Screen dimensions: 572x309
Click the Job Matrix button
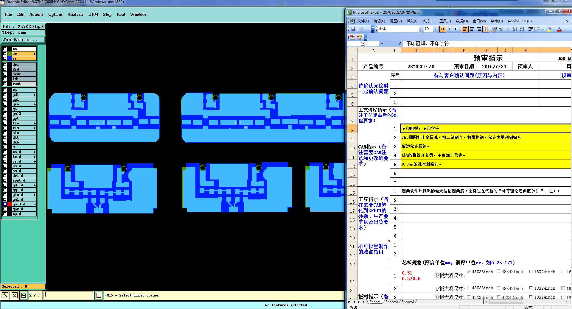23,40
